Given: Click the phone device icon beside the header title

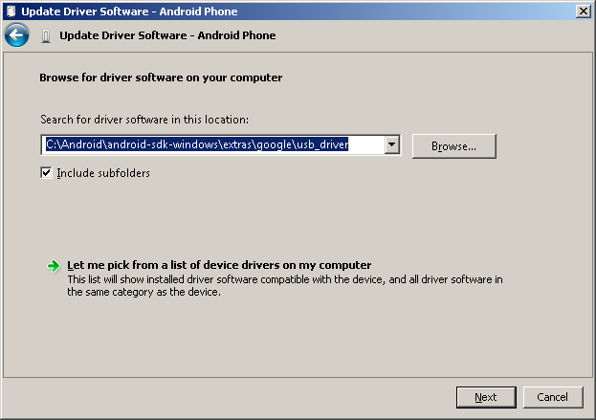Looking at the screenshot, I should [46, 35].
